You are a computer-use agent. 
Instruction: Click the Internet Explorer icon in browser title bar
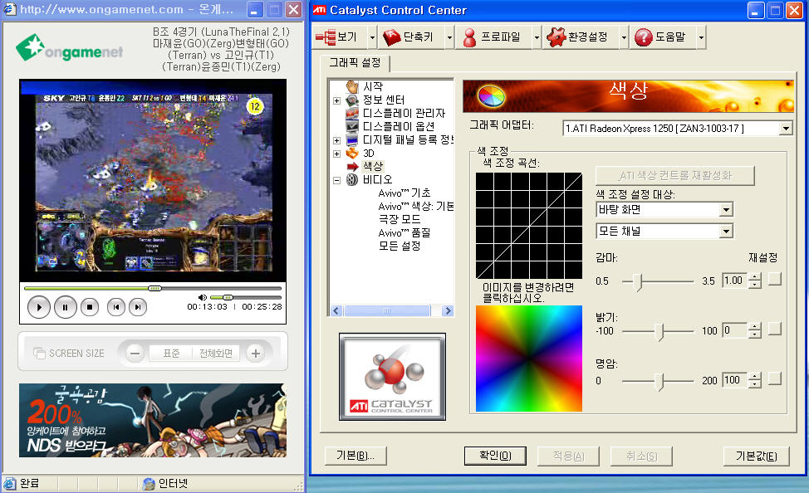click(x=10, y=9)
